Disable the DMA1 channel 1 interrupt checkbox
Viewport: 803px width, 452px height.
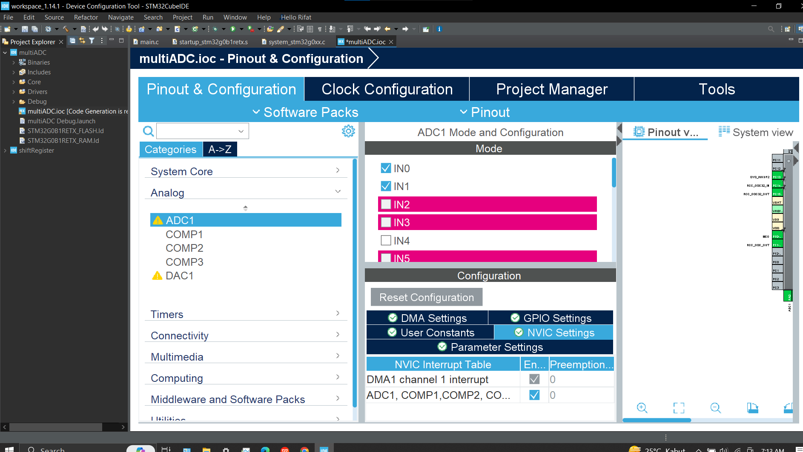point(534,379)
